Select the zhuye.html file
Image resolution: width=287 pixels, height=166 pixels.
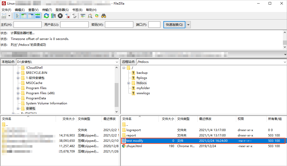(x=203, y=146)
